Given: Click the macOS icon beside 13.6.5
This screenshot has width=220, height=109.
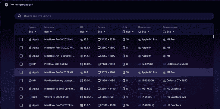Looking at the screenshot, I should click(x=81, y=105).
